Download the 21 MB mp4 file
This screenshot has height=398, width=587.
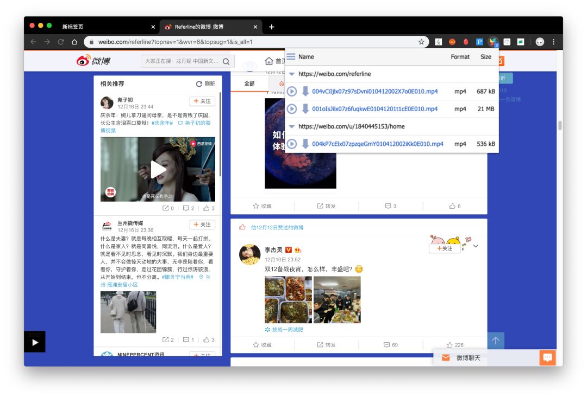[x=305, y=109]
